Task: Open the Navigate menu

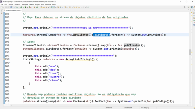Action: pos(25,4)
